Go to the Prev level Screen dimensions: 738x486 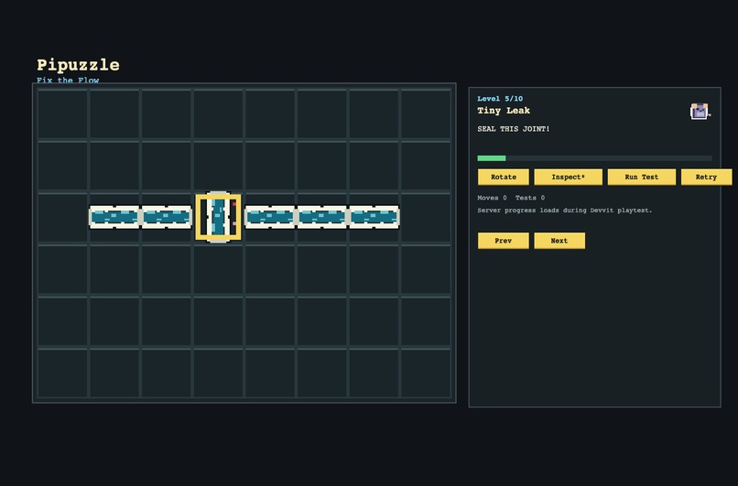pyautogui.click(x=503, y=241)
